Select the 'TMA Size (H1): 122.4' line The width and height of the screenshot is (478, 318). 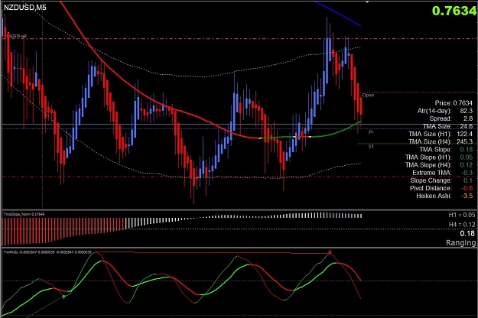click(x=441, y=134)
